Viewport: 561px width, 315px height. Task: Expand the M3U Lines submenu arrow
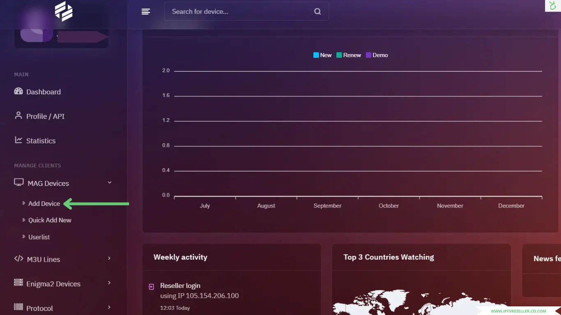coord(109,258)
